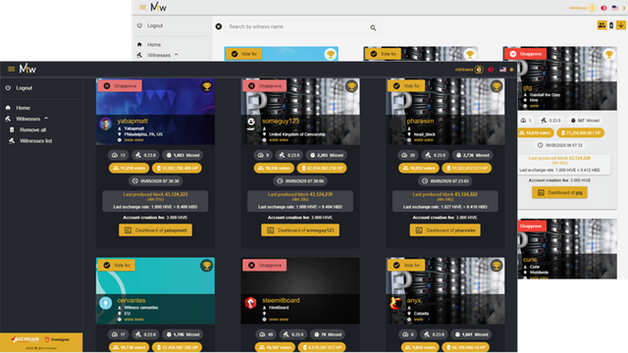This screenshot has height=353, width=628.
Task: Click timestamp chip on yabapmatt card
Action: [155, 180]
